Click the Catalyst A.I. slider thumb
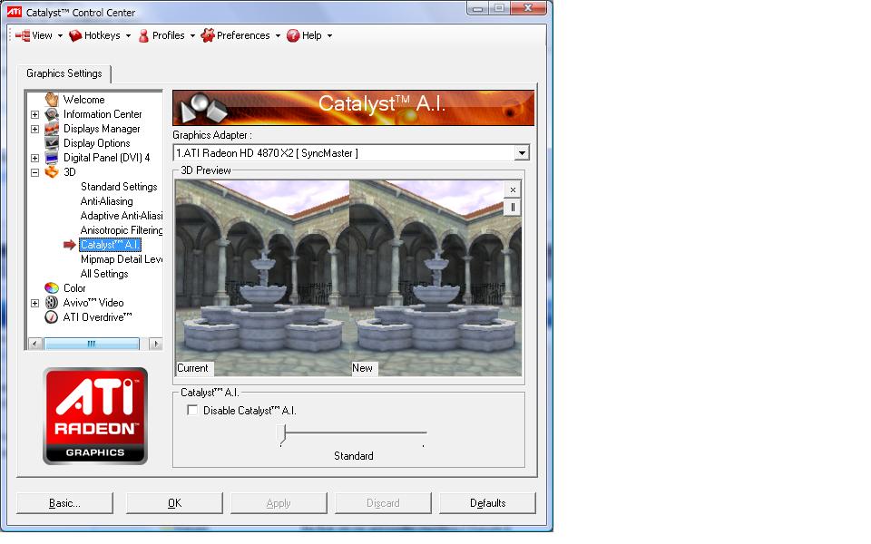 pyautogui.click(x=282, y=433)
